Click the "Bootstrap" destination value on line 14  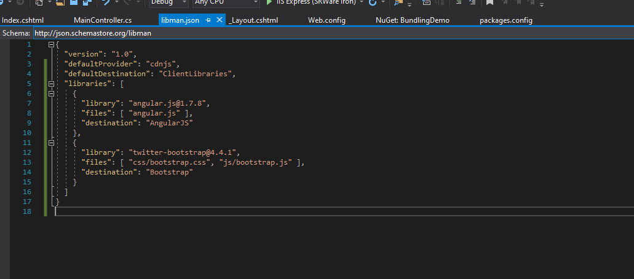point(169,172)
